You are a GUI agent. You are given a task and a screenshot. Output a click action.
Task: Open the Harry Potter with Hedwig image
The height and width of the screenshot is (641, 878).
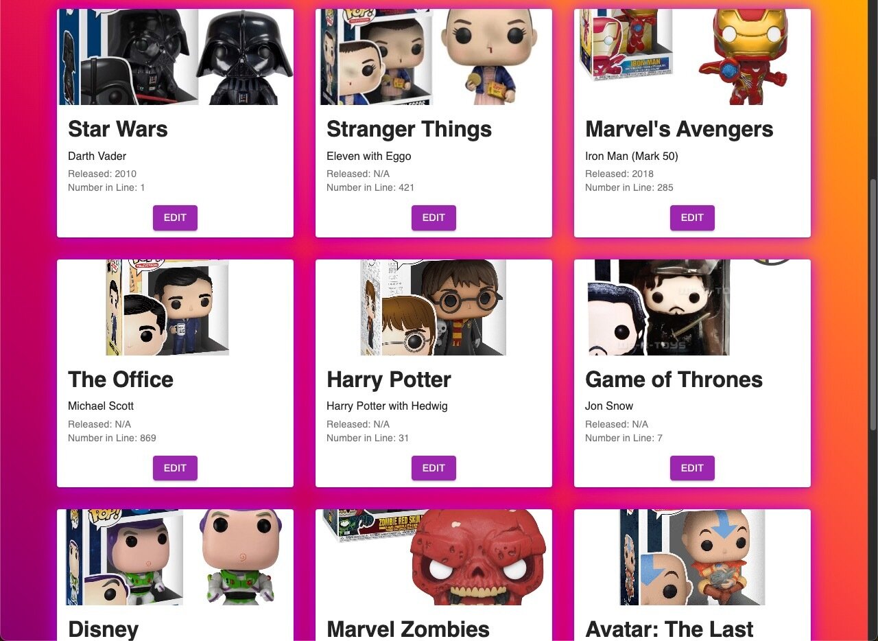click(x=434, y=307)
